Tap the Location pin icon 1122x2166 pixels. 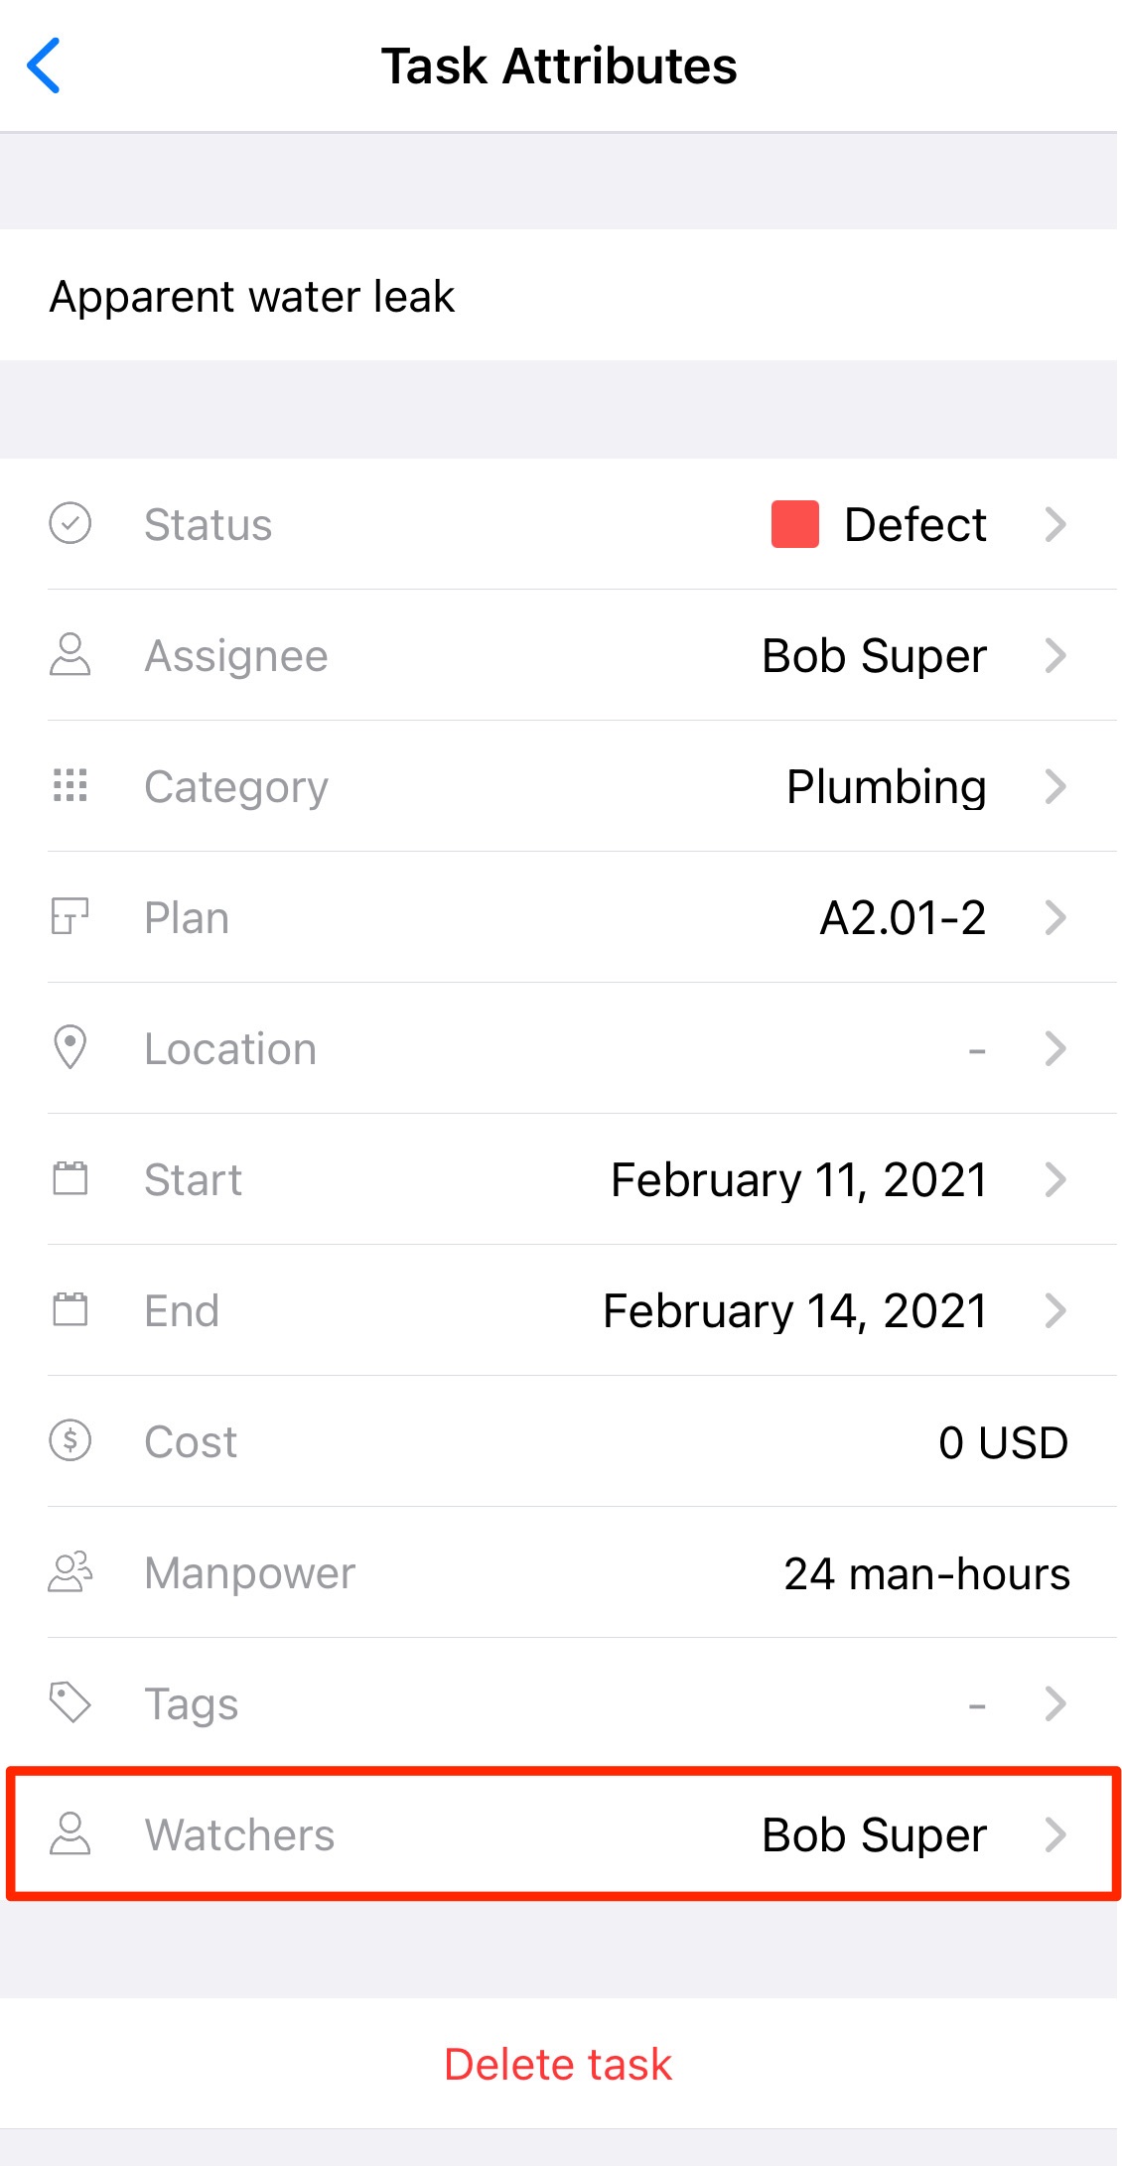click(70, 1047)
